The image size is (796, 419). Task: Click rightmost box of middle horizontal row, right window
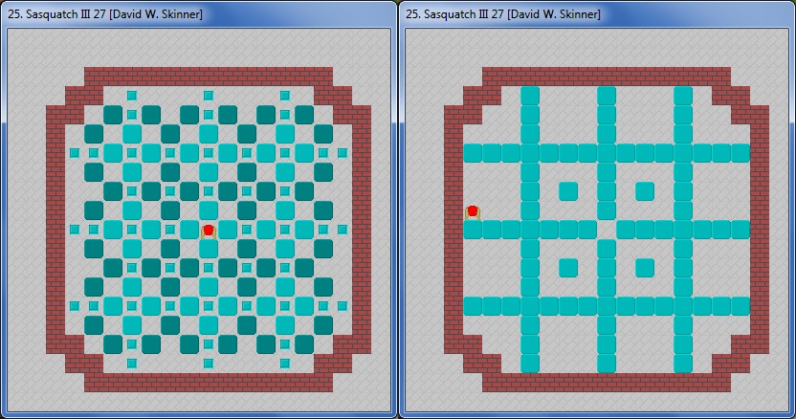741,230
